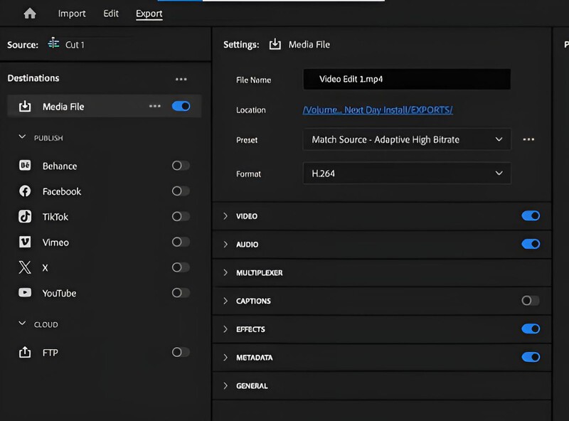Open the Format H.264 dropdown
Viewport: 569px width, 421px height.
(x=406, y=174)
